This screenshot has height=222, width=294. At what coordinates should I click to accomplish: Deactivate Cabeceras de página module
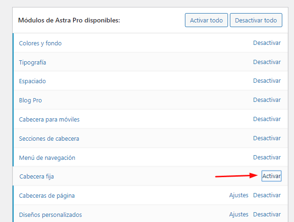(267, 195)
